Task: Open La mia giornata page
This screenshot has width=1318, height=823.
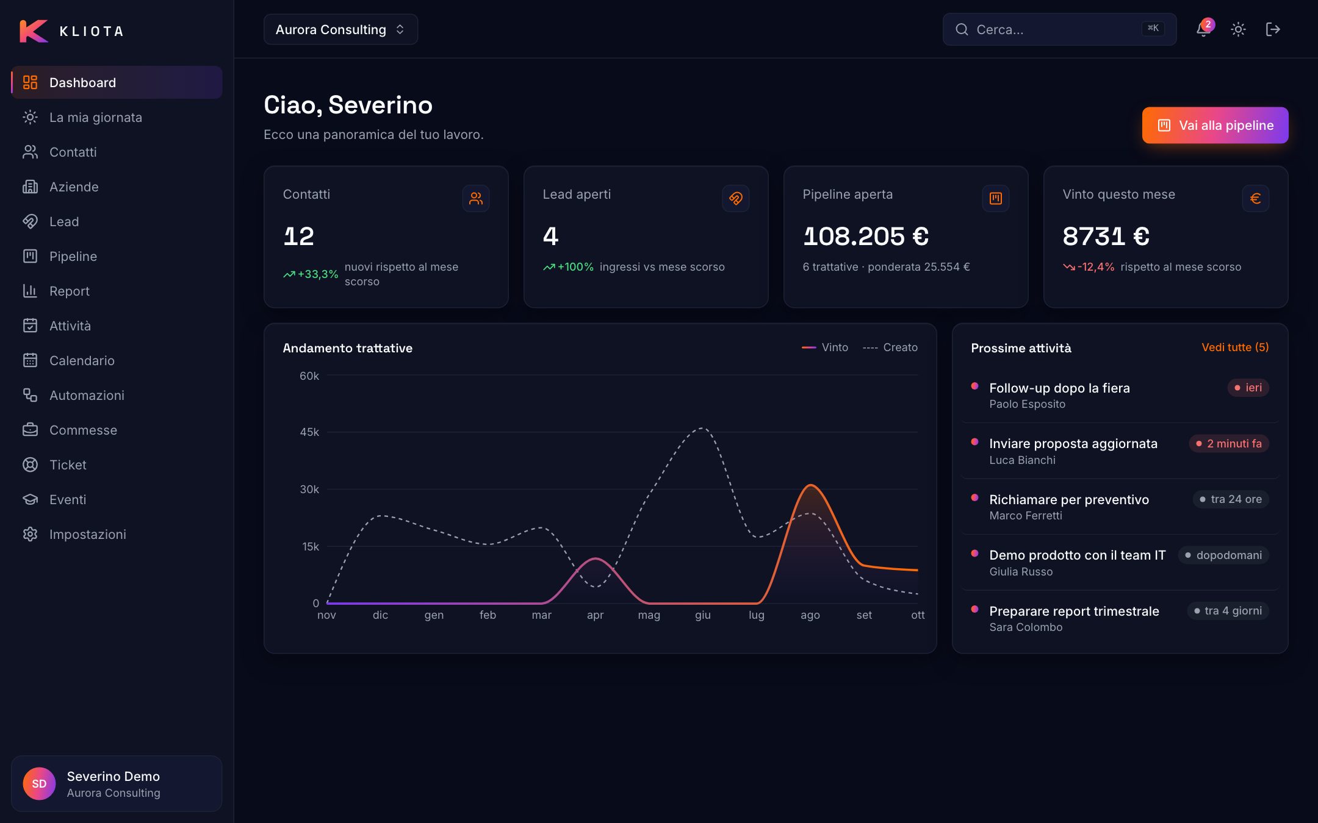Action: (x=117, y=117)
